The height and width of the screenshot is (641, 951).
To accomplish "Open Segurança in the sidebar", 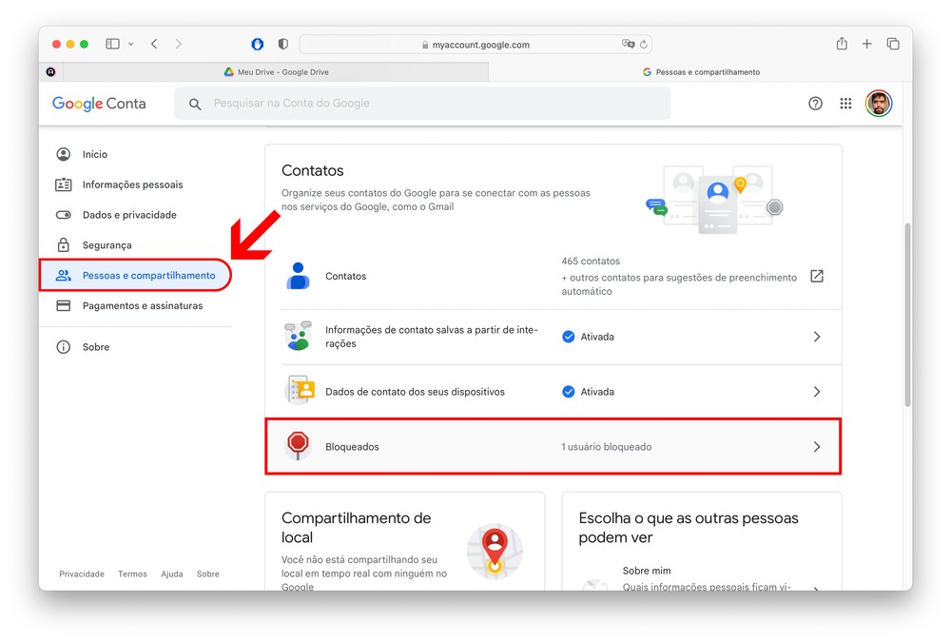I will pyautogui.click(x=135, y=245).
